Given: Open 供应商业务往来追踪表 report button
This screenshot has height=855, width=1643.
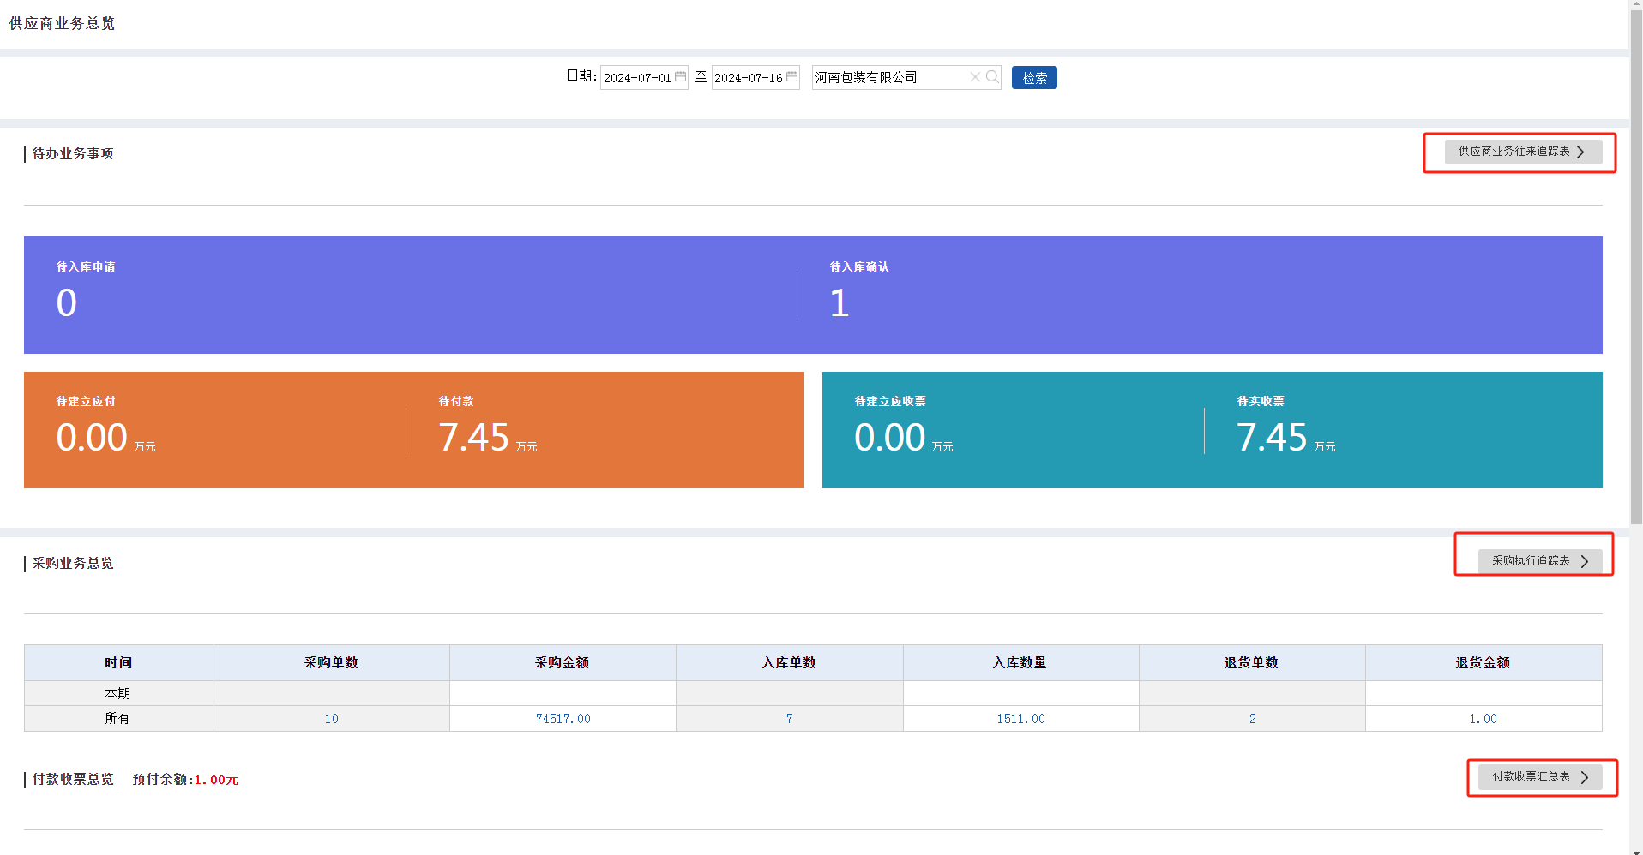Looking at the screenshot, I should coord(1523,152).
